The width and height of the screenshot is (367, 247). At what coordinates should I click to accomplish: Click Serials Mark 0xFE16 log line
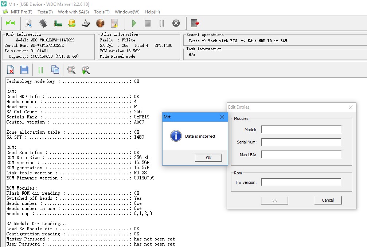click(78, 117)
